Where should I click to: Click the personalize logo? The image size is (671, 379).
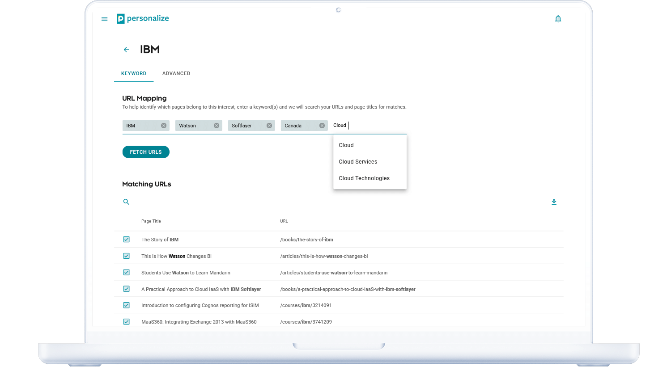143,18
